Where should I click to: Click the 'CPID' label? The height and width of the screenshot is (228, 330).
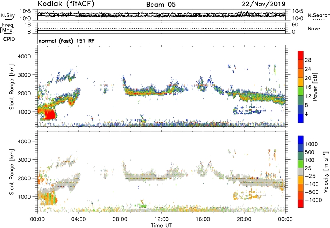click(9, 39)
